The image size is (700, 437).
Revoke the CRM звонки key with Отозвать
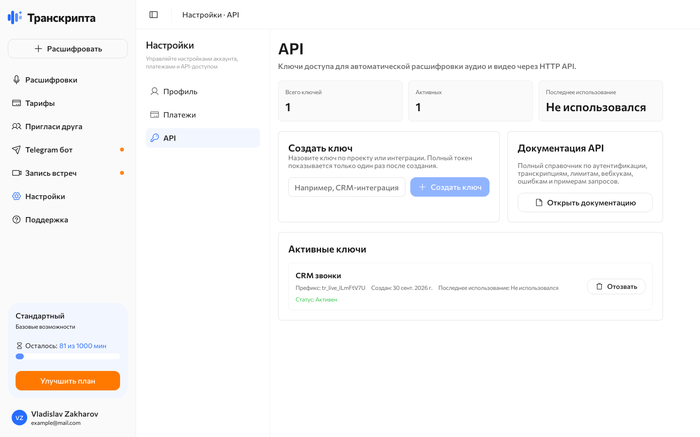tap(616, 286)
